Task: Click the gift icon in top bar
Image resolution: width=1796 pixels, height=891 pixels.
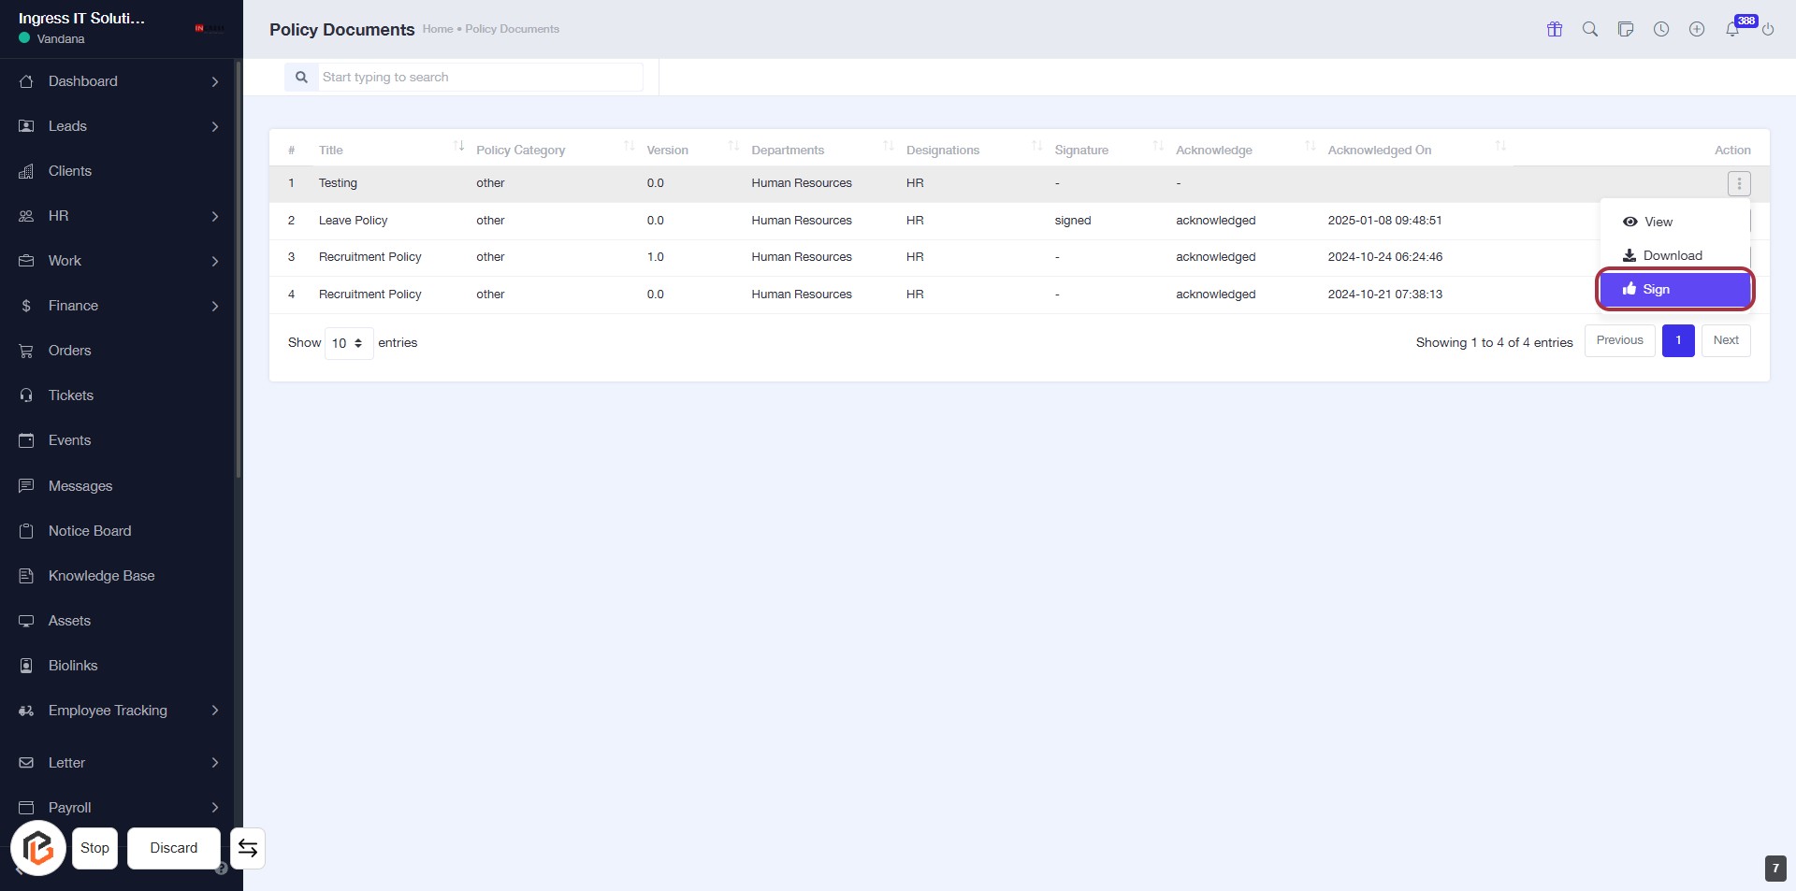Action: point(1555,29)
